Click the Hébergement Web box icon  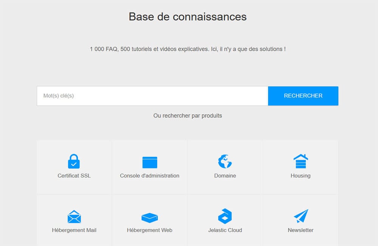coord(149,215)
